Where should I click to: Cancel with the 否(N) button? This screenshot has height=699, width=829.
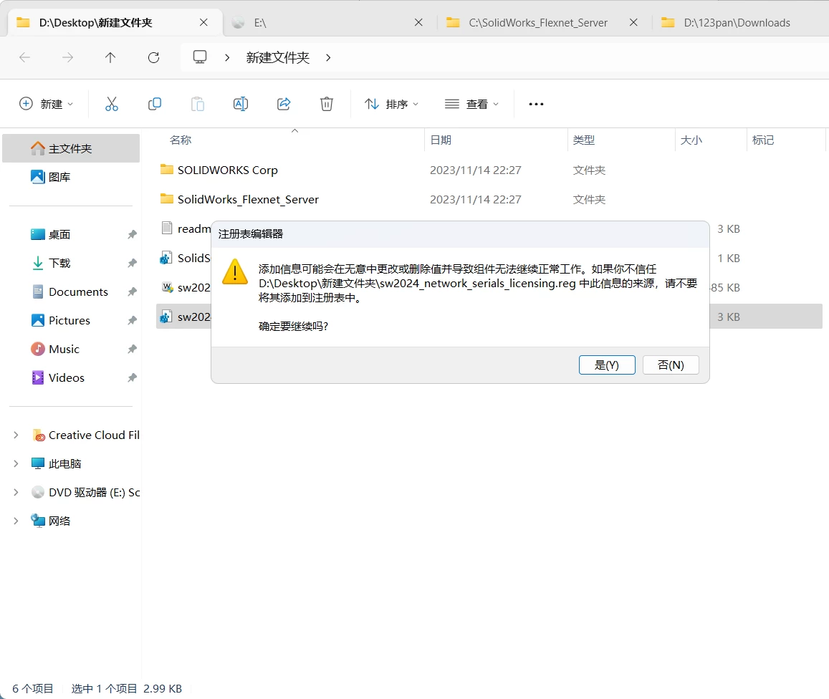pyautogui.click(x=671, y=365)
